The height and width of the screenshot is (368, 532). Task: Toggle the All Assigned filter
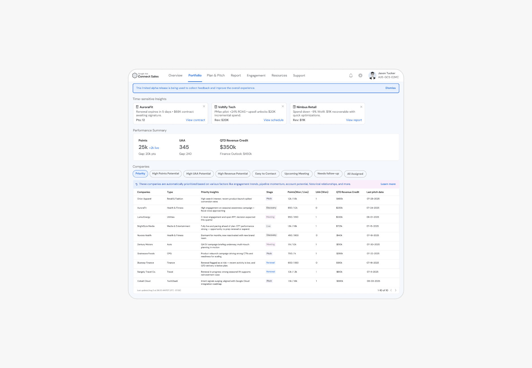(x=355, y=174)
